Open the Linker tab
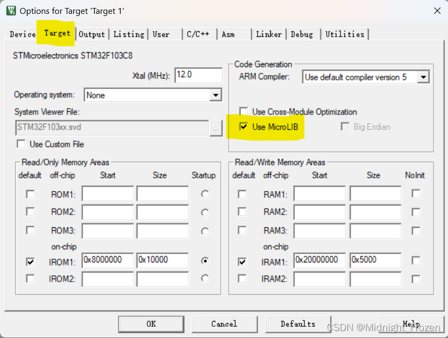448x338 pixels. [x=269, y=34]
